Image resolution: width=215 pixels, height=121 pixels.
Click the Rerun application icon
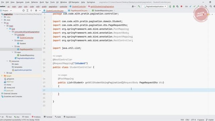click(170, 6)
